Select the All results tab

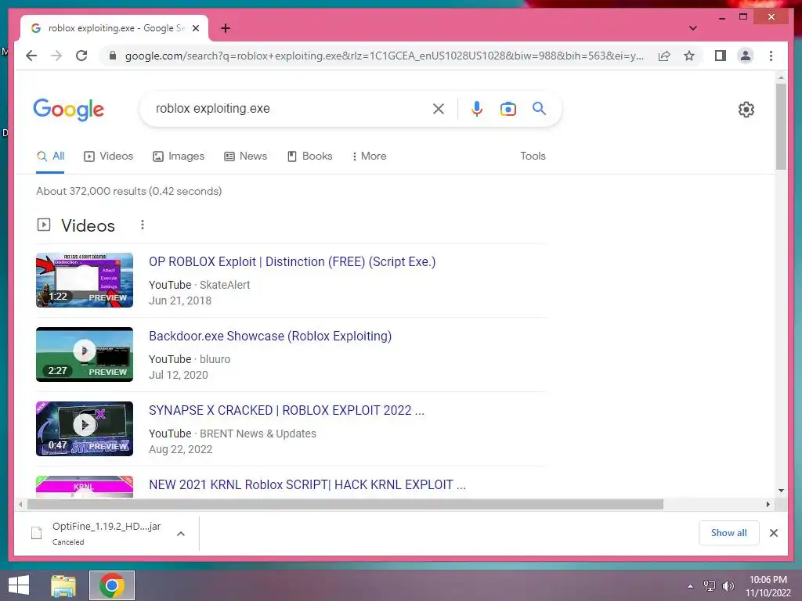click(50, 157)
